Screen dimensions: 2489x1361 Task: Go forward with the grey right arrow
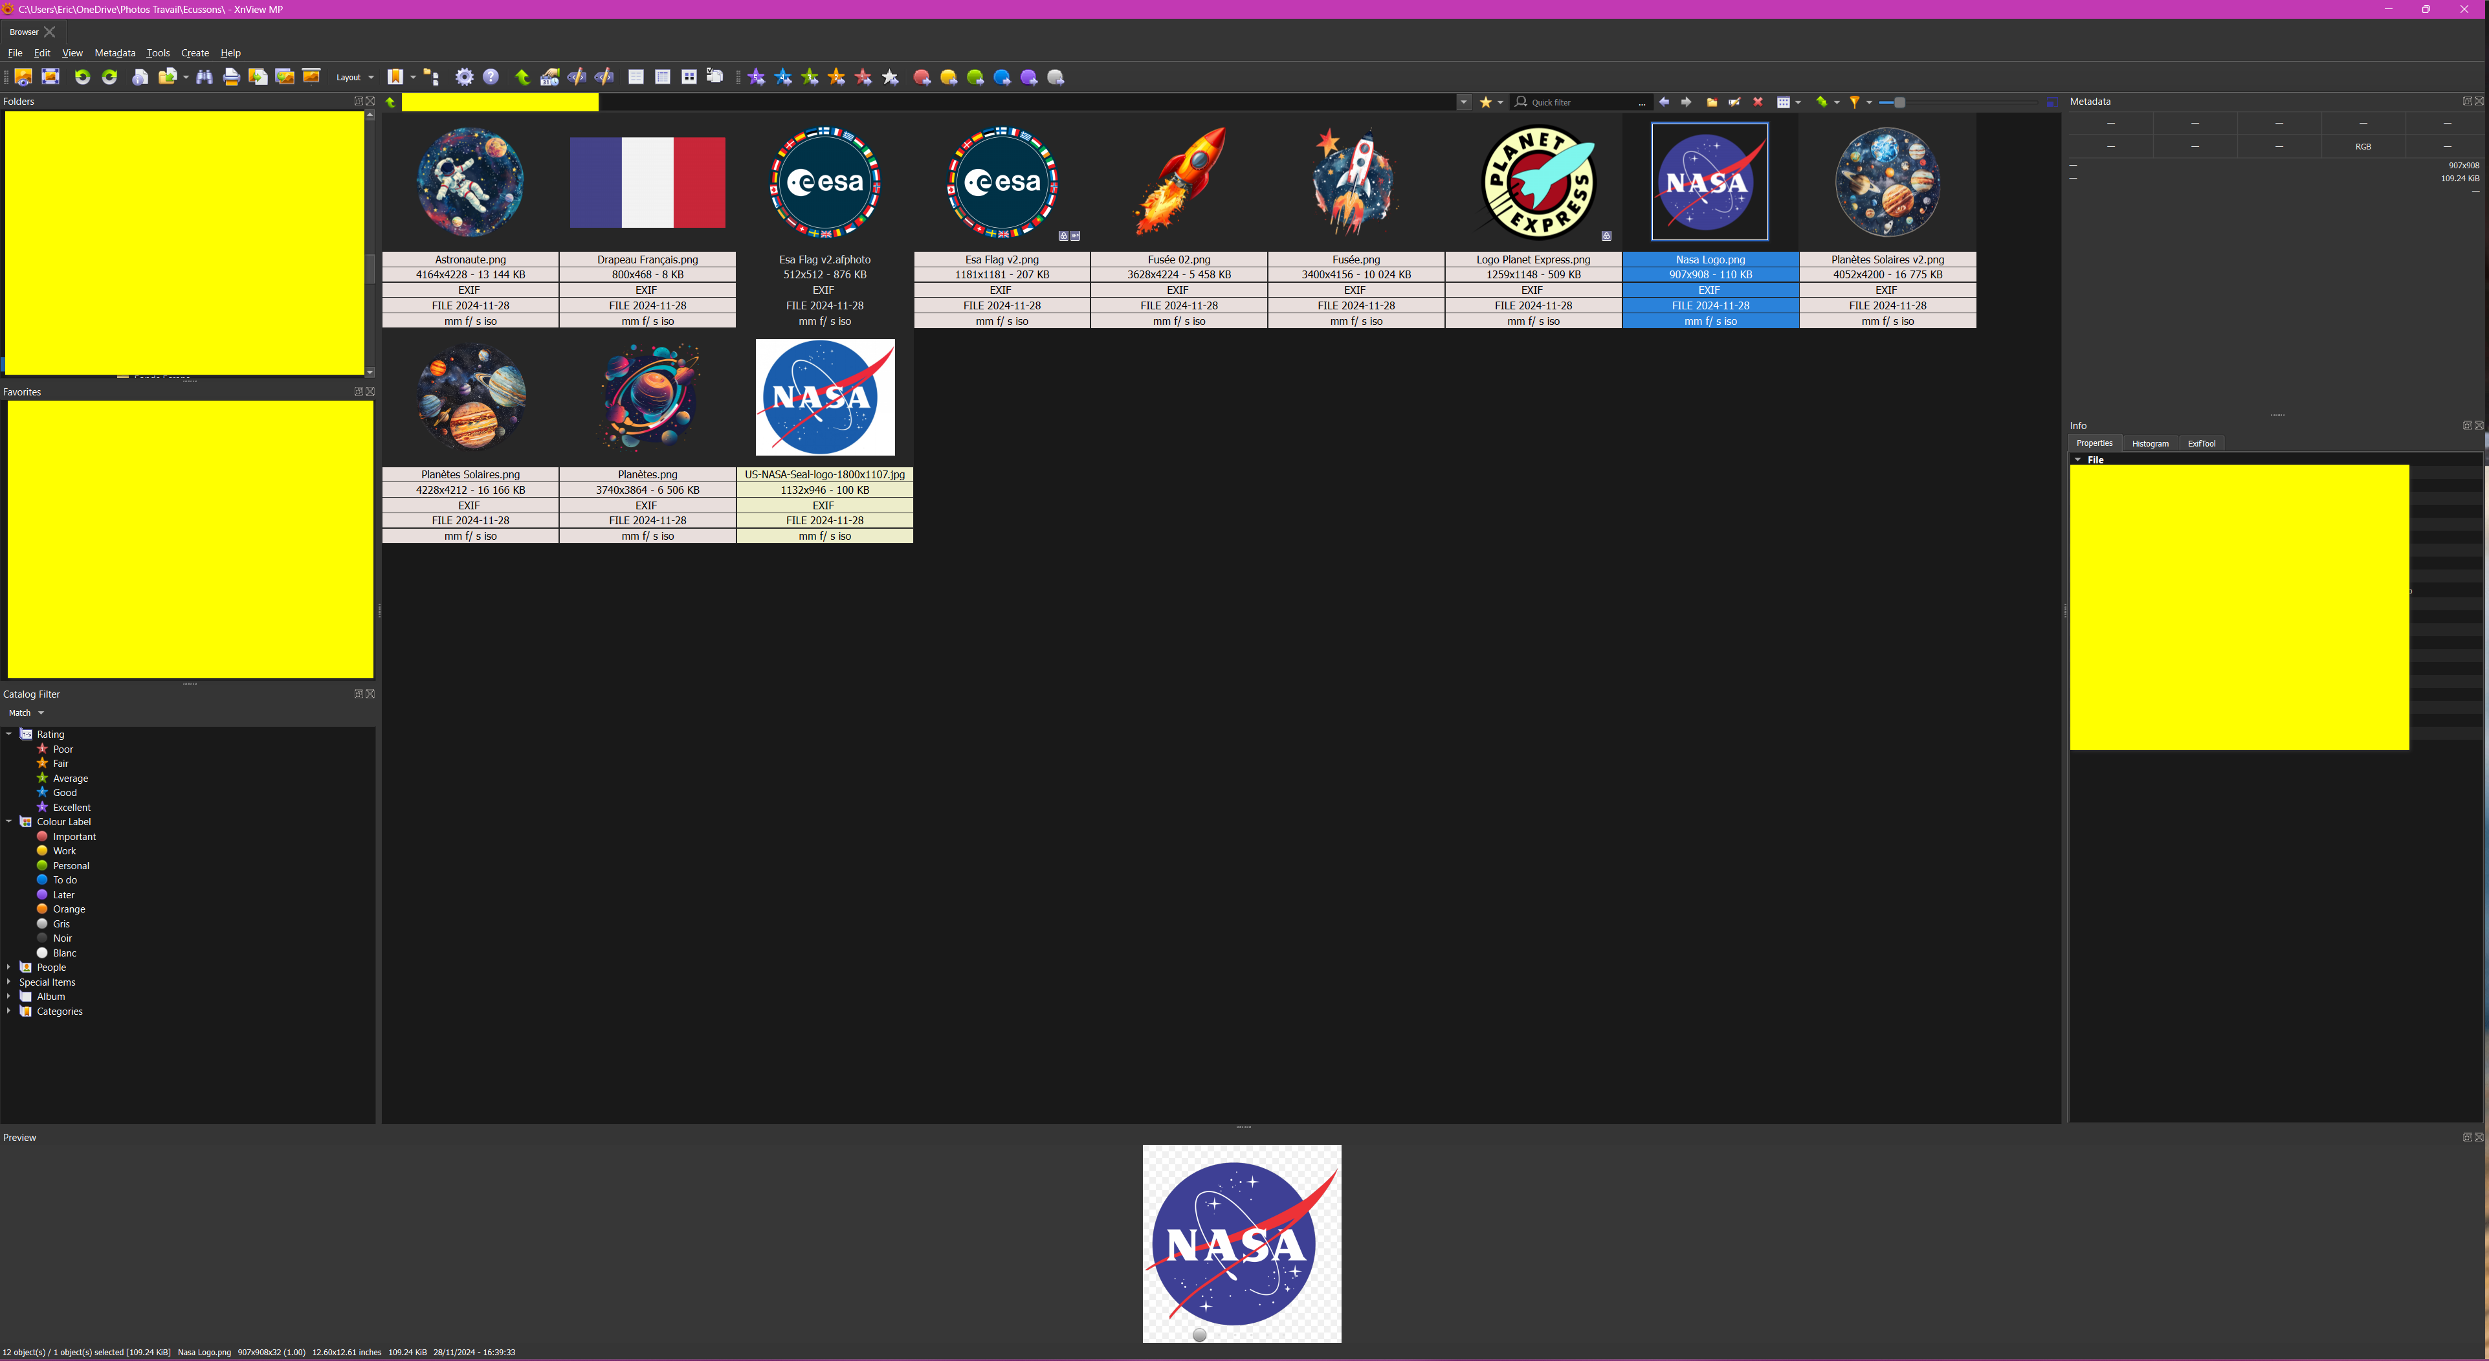pyautogui.click(x=1686, y=102)
